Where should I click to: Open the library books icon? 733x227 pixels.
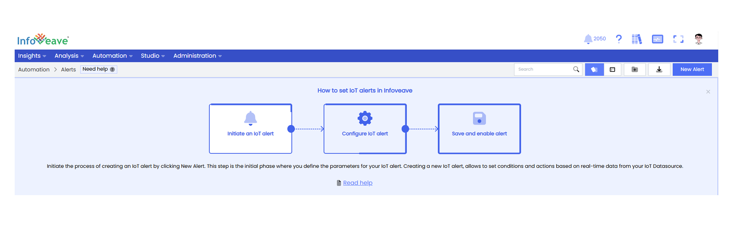[637, 39]
